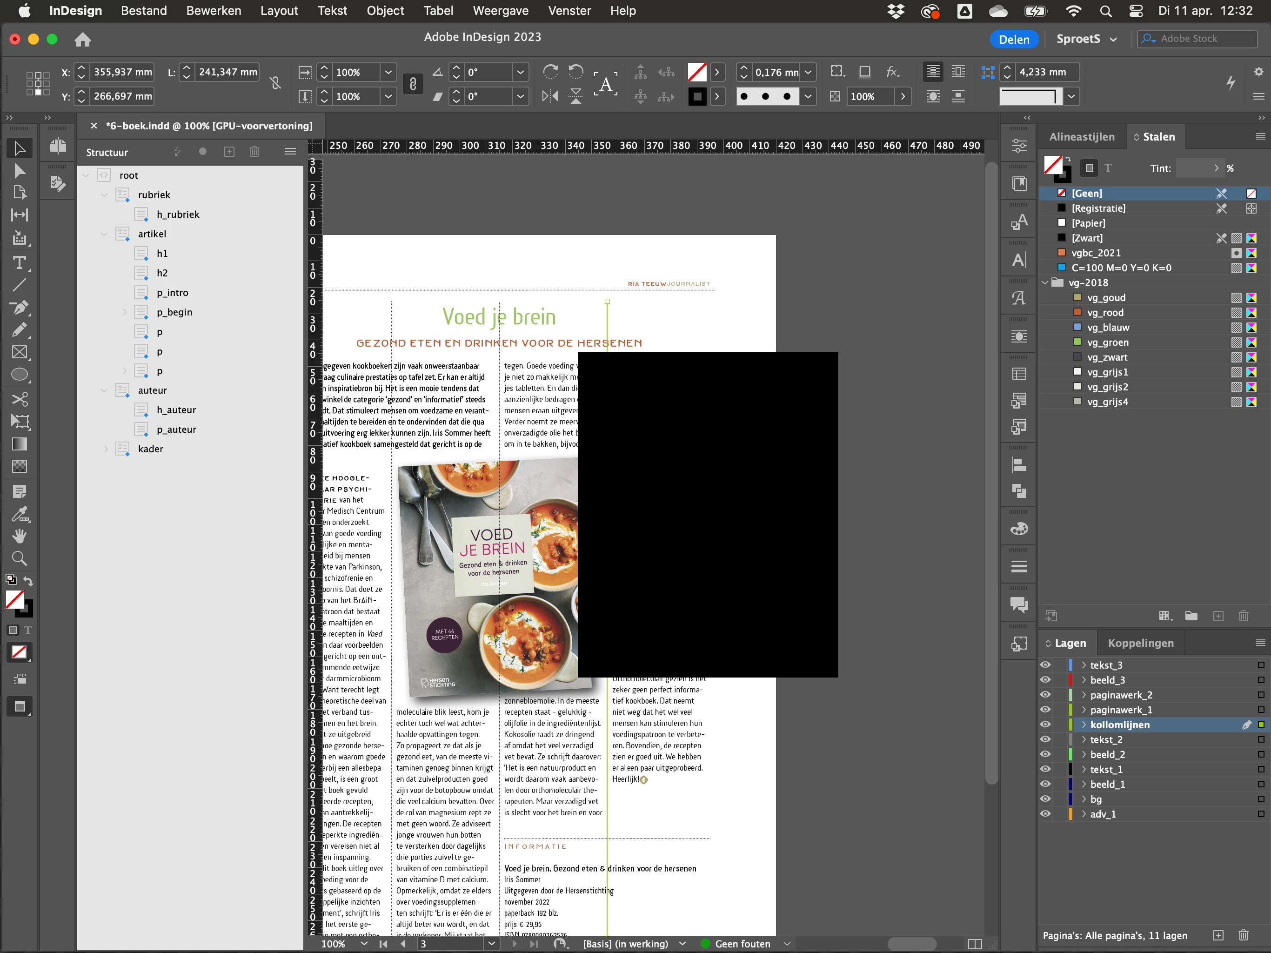Click the Delen button

[1014, 39]
